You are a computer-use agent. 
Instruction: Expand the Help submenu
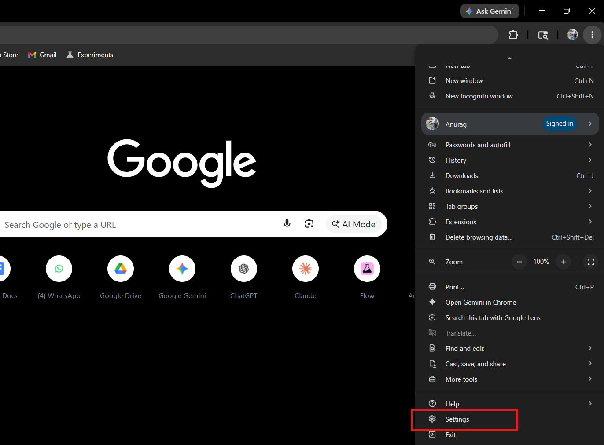pos(510,404)
